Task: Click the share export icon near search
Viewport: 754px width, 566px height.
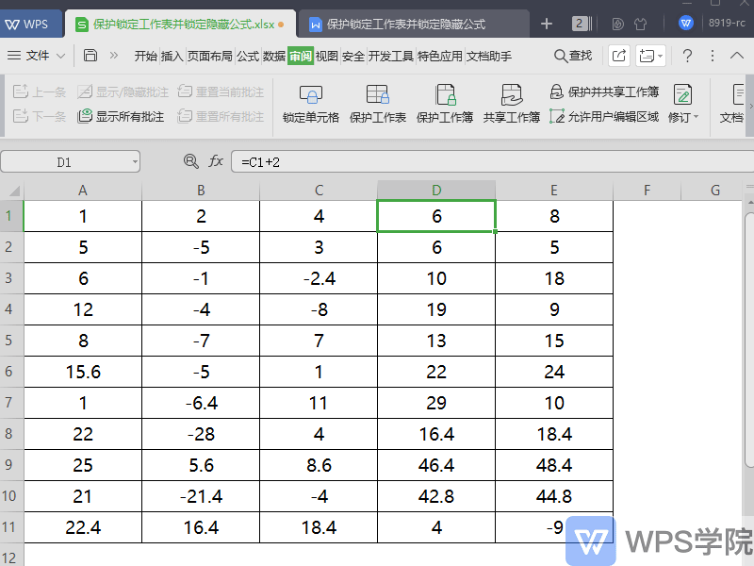Action: coord(619,56)
